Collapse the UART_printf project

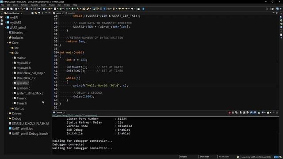coord(5,27)
